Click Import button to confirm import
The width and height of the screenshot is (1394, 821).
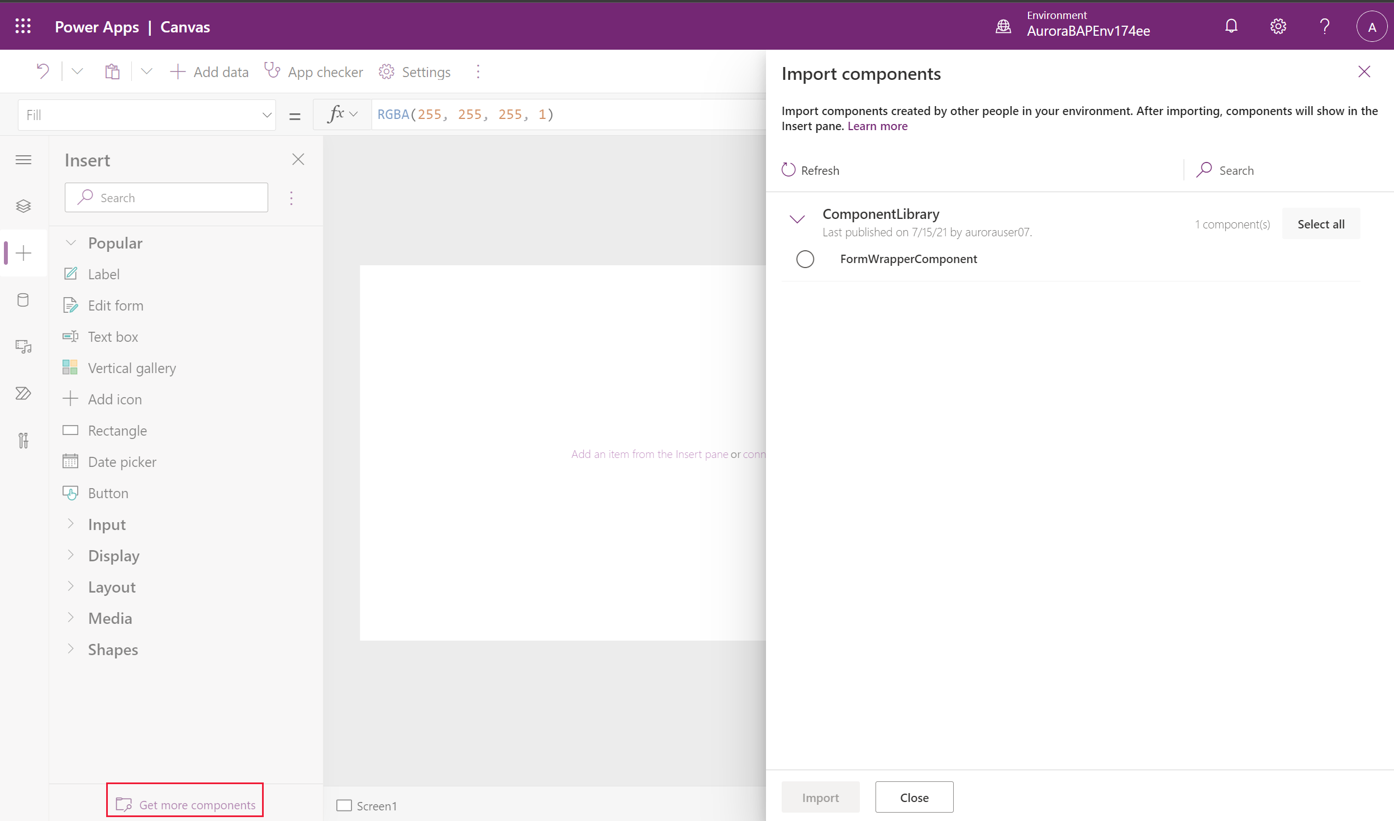tap(819, 796)
